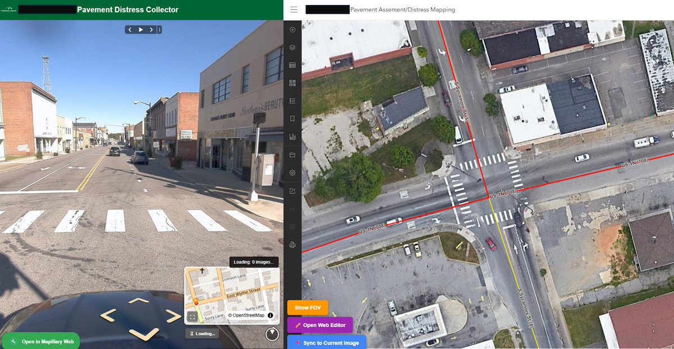Click the Open in Mapillary Web button
The image size is (674, 349).
[41, 341]
